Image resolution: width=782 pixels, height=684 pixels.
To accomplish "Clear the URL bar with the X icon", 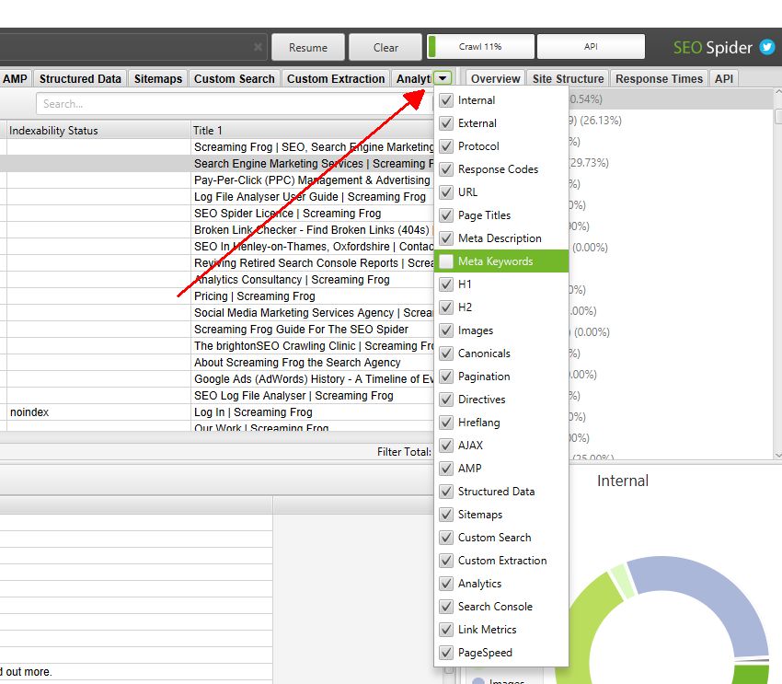I will [259, 48].
